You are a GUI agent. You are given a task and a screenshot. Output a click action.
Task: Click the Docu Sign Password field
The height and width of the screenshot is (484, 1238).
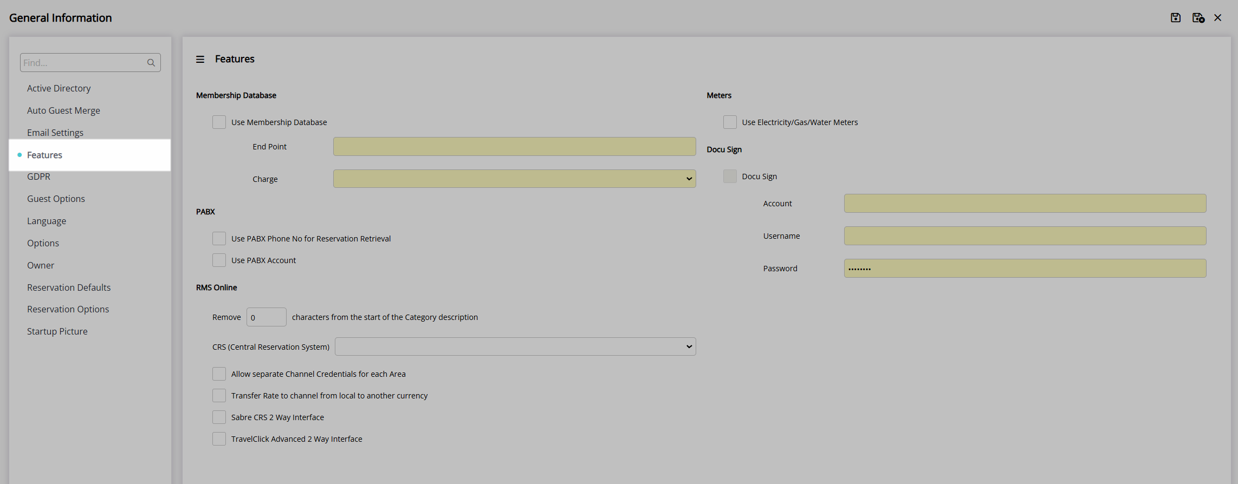pyautogui.click(x=1025, y=269)
